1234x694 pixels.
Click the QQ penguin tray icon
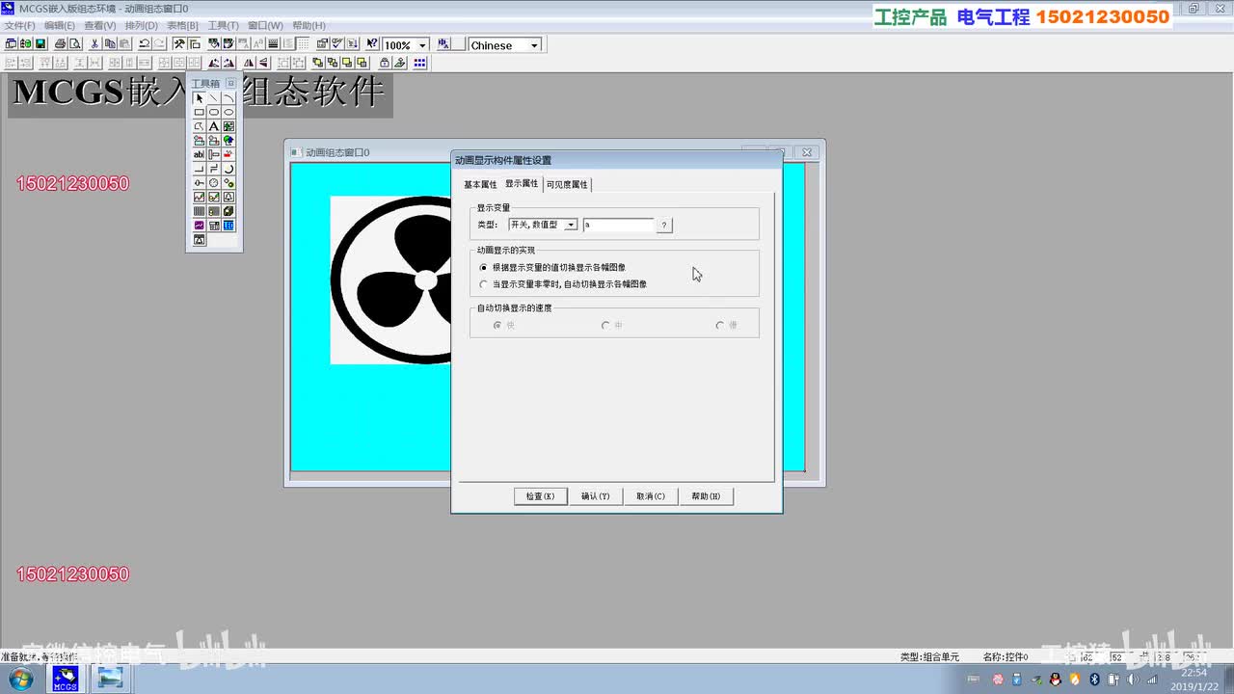point(1056,680)
